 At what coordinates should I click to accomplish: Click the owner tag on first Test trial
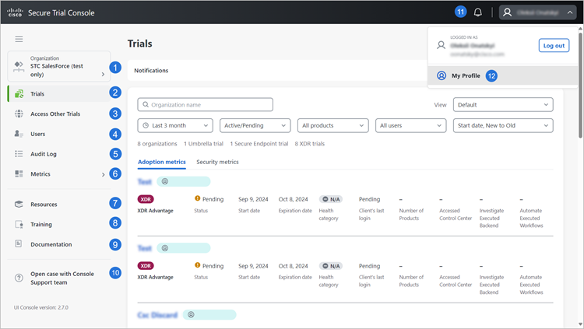click(183, 182)
